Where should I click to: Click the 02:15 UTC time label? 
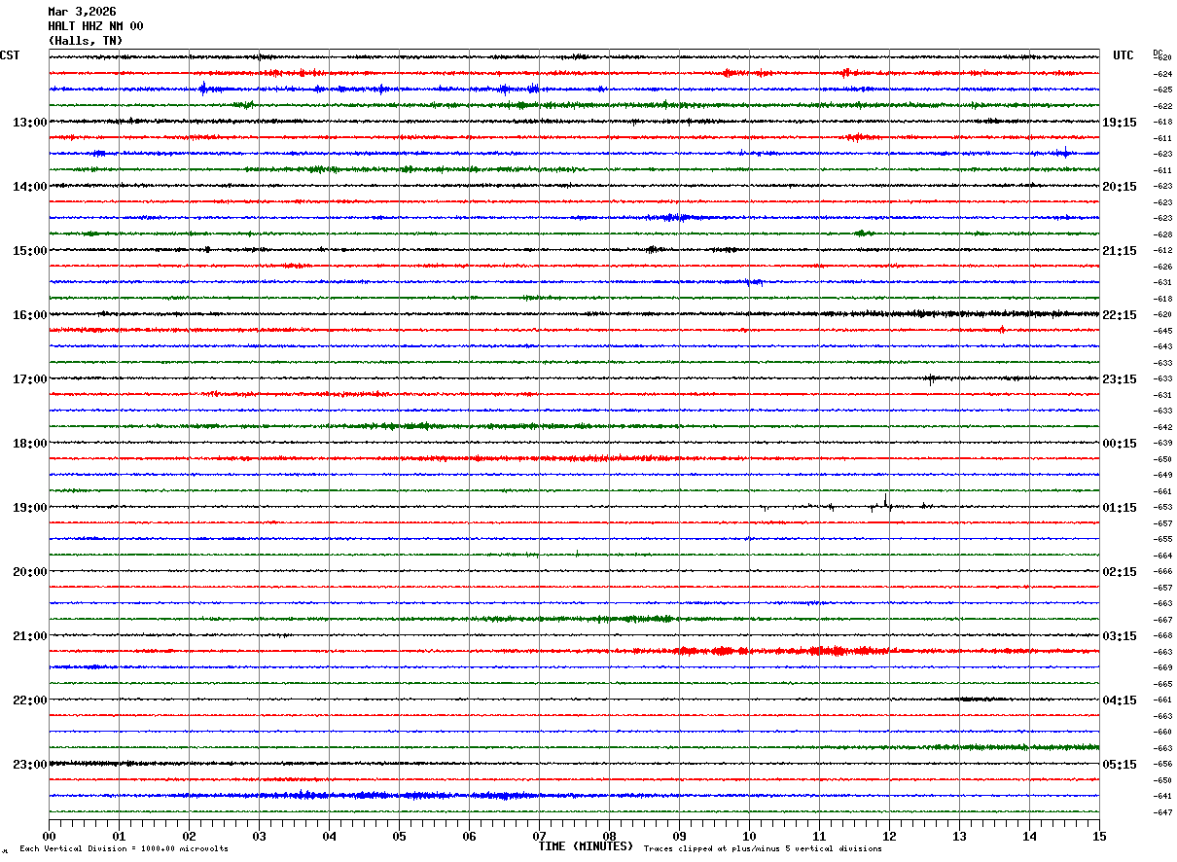pyautogui.click(x=1120, y=572)
